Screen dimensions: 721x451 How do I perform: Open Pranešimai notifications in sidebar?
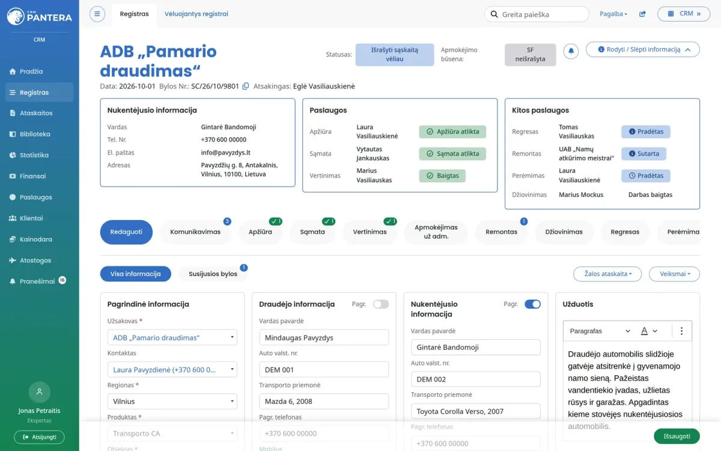tap(40, 281)
